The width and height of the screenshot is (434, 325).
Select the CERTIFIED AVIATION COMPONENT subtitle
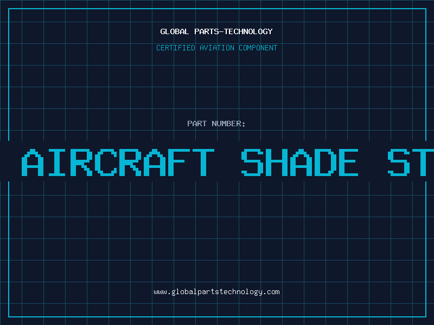pyautogui.click(x=216, y=48)
